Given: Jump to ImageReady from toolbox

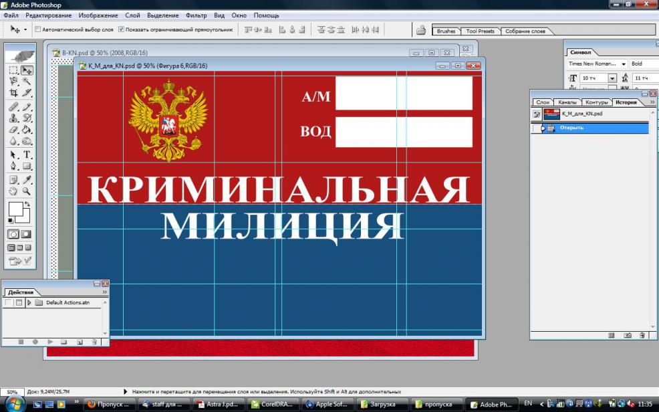Looking at the screenshot, I should click(x=15, y=261).
